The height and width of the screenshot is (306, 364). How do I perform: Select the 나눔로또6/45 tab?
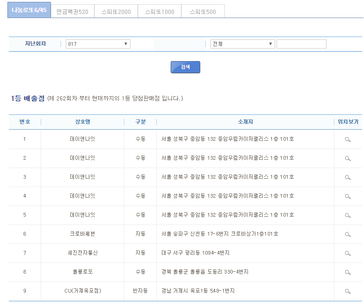coord(29,10)
